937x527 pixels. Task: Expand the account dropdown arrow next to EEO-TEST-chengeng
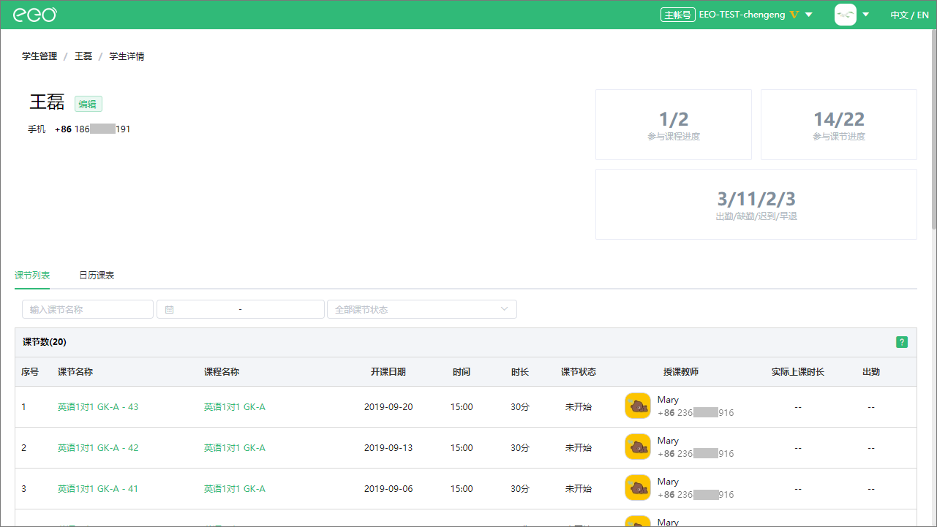click(x=809, y=15)
